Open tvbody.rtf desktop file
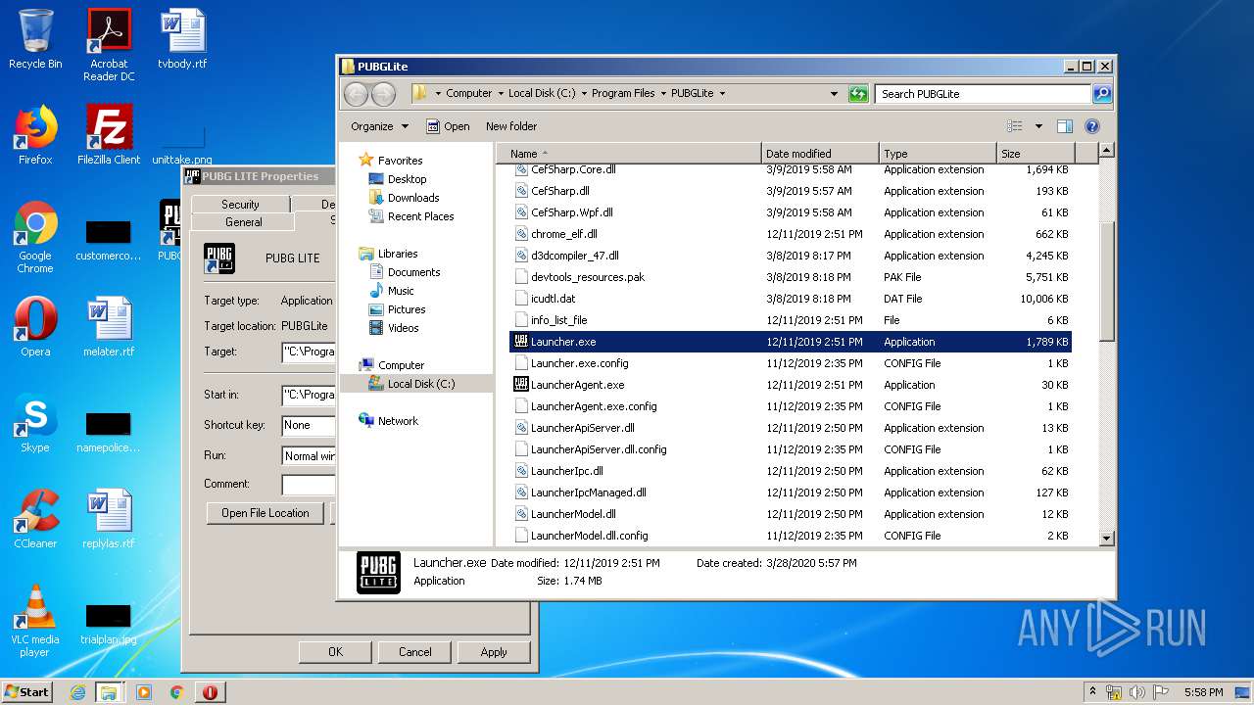 click(182, 40)
